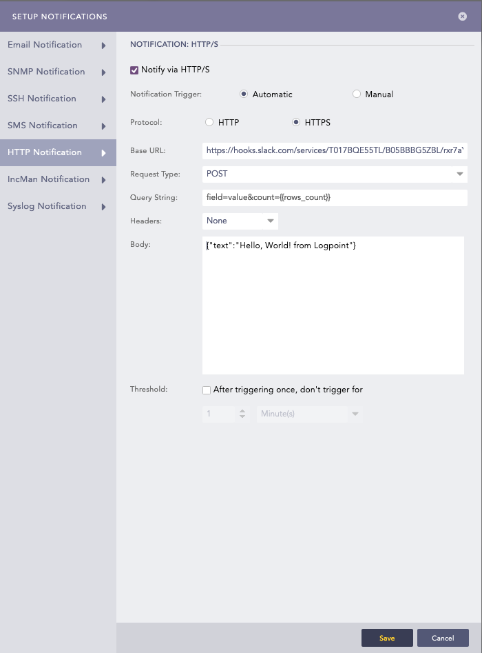Close the Setup Notifications dialog
482x653 pixels.
click(462, 17)
